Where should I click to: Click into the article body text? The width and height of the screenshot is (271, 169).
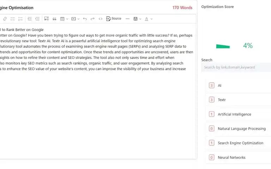[x=96, y=52]
